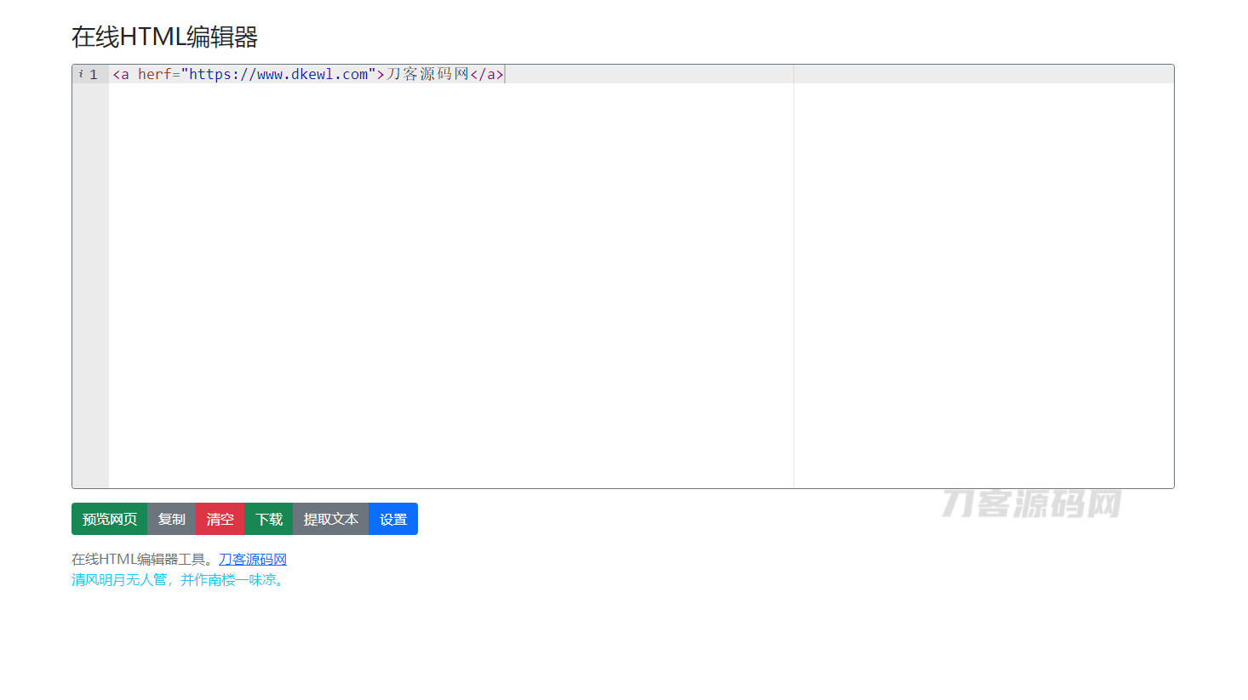Click the 刀客源码网 text inside the code
The height and width of the screenshot is (700, 1248).
coord(427,75)
